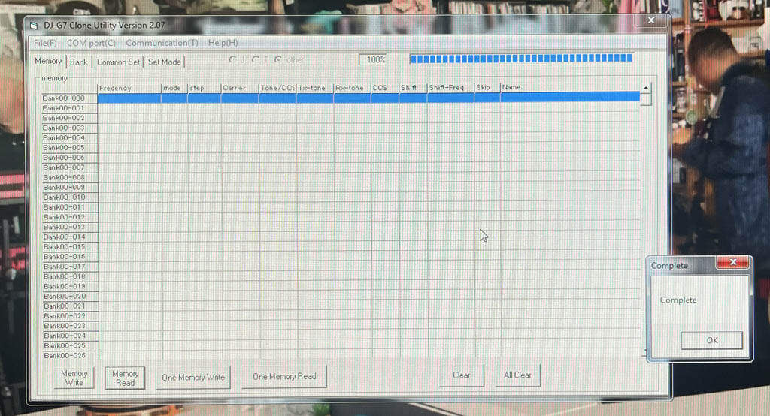Click the DCS column header
Viewport: 770px width, 416px height.
[385, 88]
